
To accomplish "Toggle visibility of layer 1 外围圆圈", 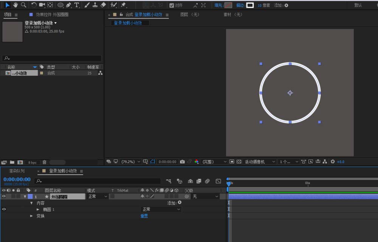I will click(x=4, y=196).
